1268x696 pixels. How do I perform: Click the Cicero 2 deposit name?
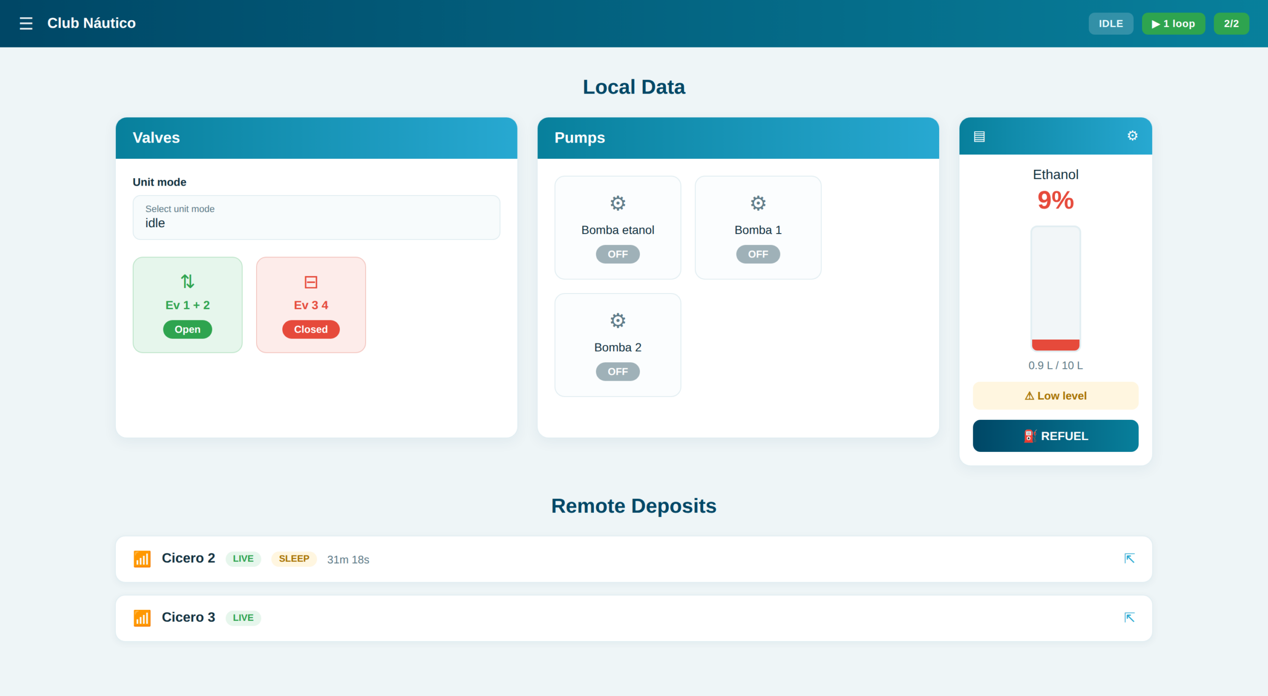coord(188,558)
